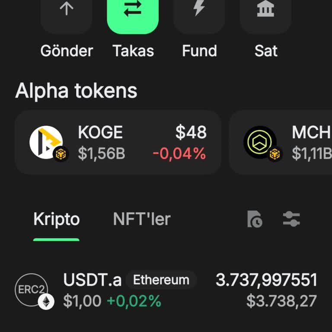Switch to the Kripto tab
The height and width of the screenshot is (332, 332).
pos(57,220)
